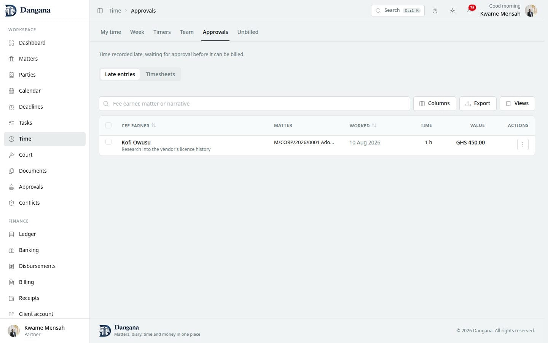The image size is (548, 343).
Task: Open Ledger in the Finance section
Action: coord(45,234)
